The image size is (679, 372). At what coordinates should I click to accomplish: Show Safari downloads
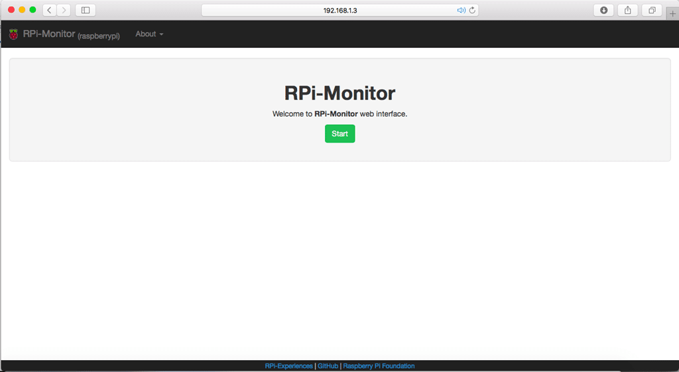coord(603,10)
